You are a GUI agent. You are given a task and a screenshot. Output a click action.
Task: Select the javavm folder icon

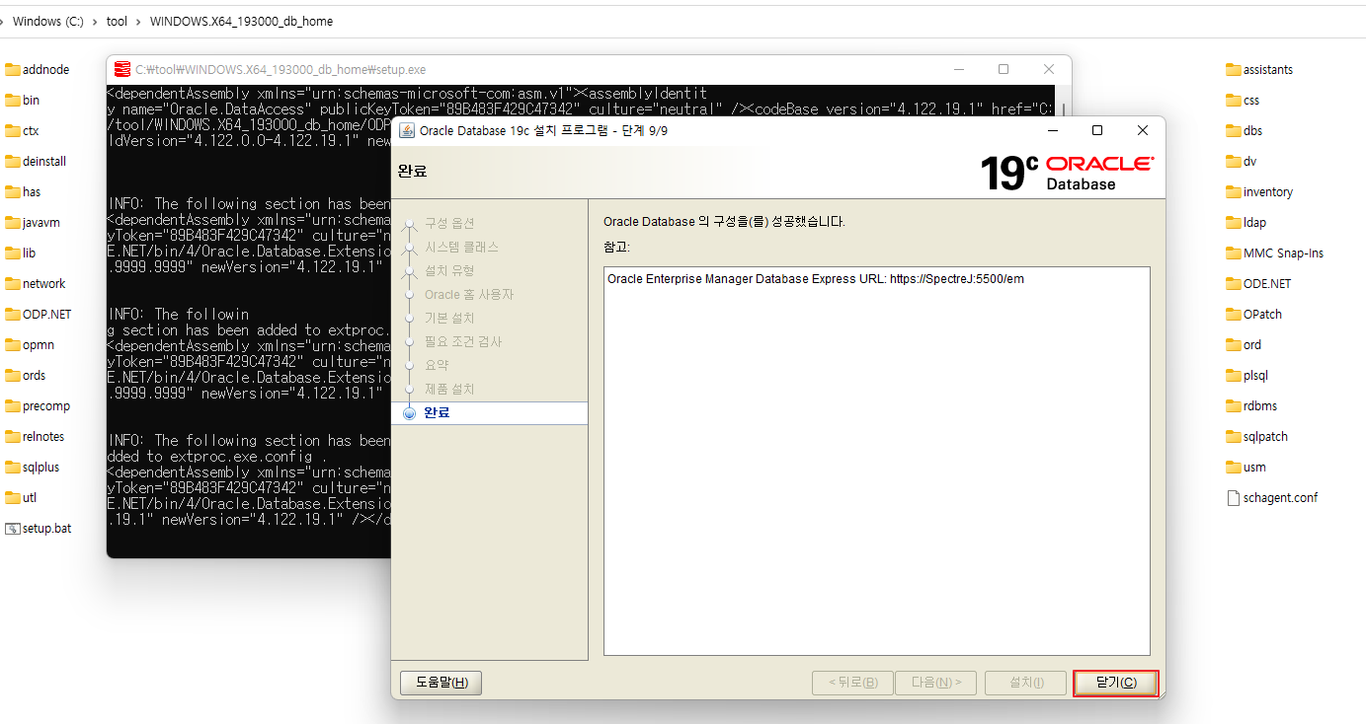pos(13,223)
